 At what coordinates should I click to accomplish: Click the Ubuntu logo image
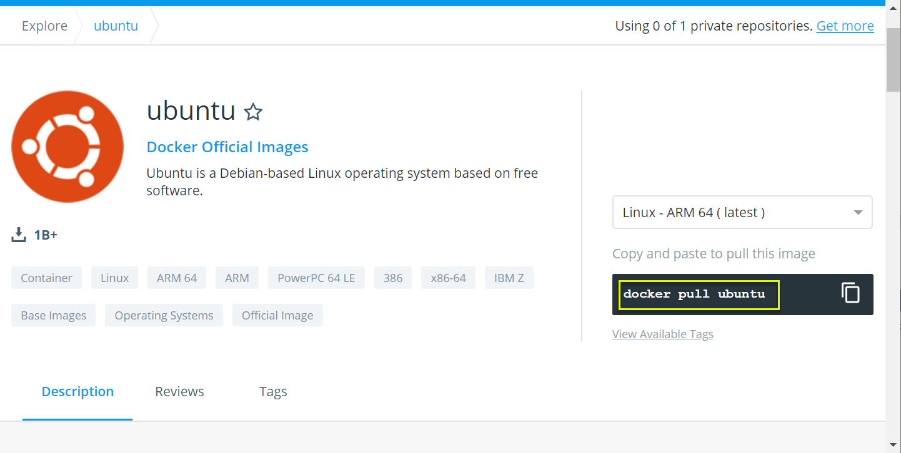pos(67,147)
